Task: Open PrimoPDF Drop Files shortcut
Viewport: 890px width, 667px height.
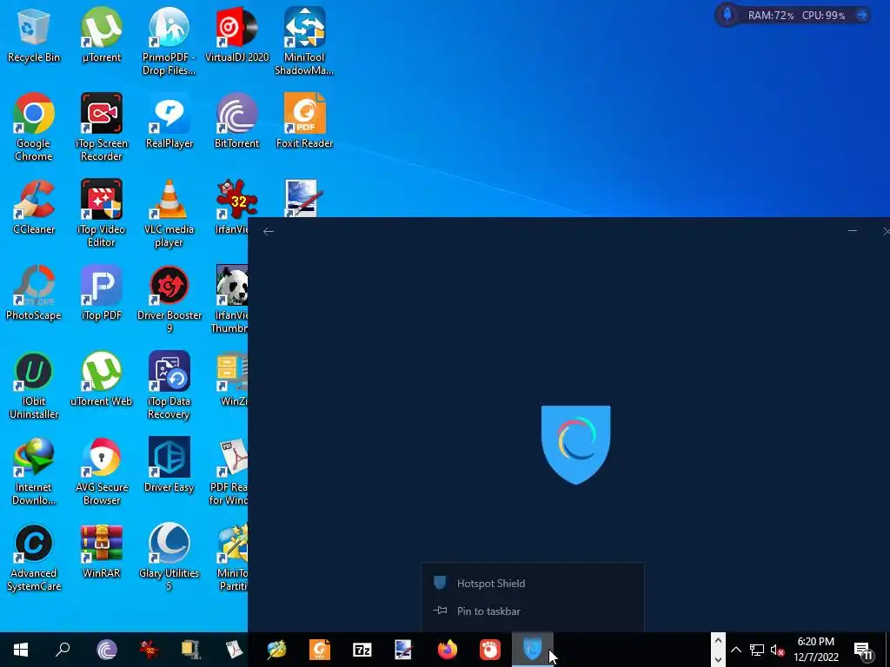Action: (169, 42)
